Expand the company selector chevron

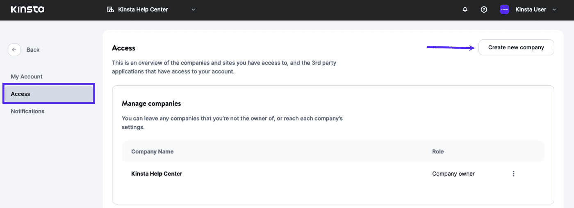coord(194,9)
